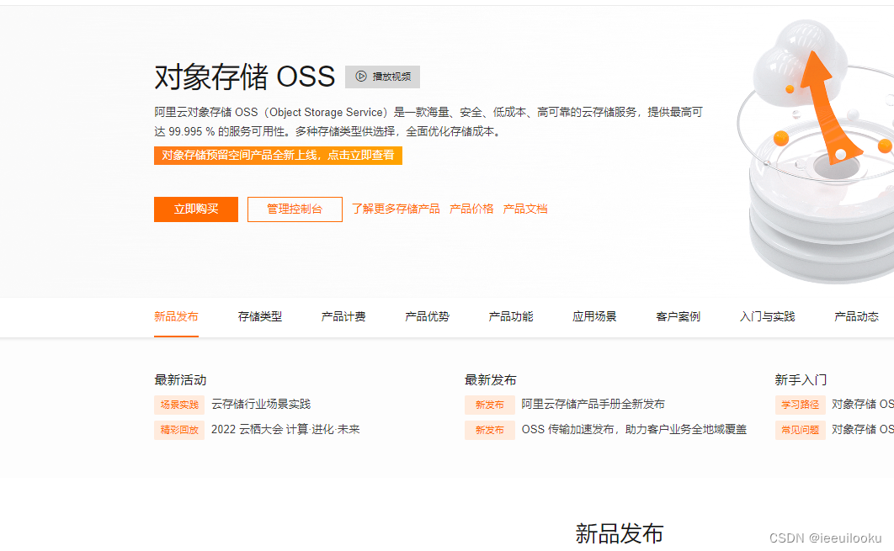The height and width of the screenshot is (551, 894).
Task: Switch to the 入门与实践 tab
Action: (768, 317)
